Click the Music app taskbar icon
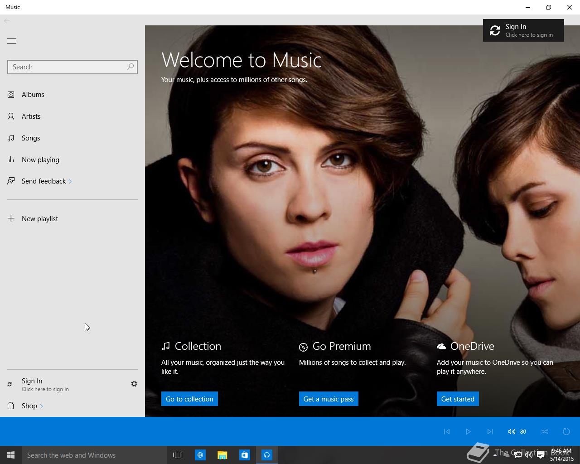Screen dimensions: 580x464 267,455
